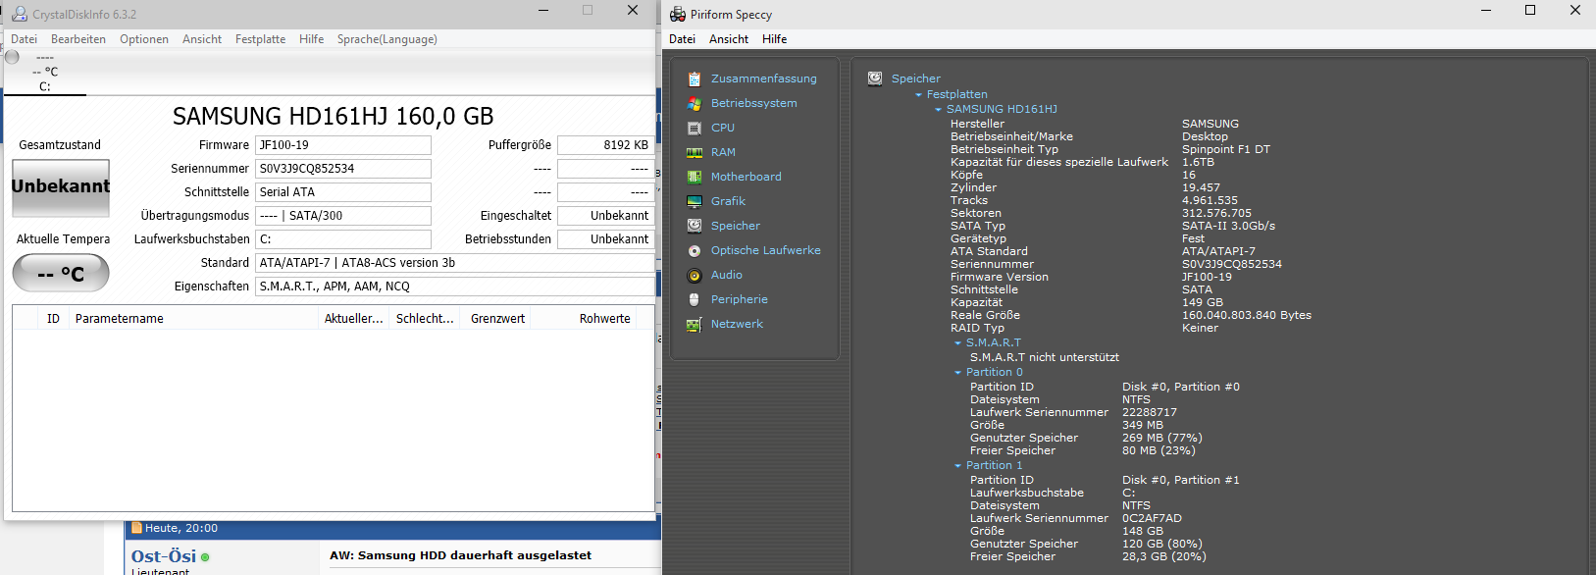The image size is (1596, 575).
Task: Click the 'S.M.A.R.T nicht unterstützt' text
Action: tap(1044, 358)
